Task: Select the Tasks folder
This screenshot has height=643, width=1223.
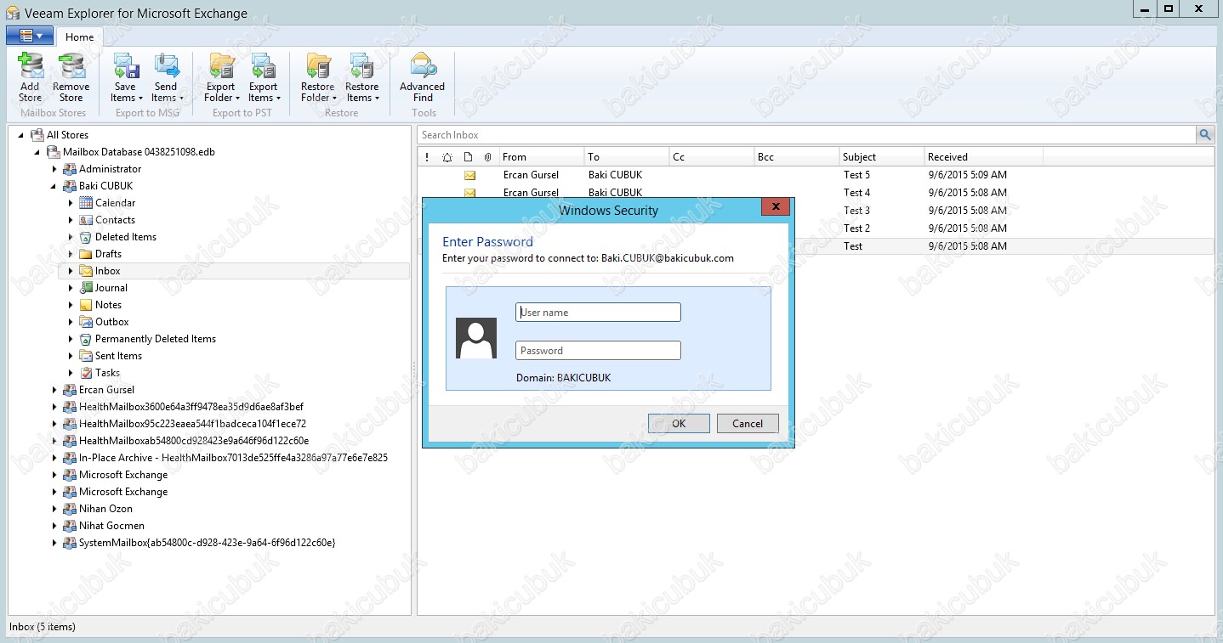Action: (x=107, y=373)
